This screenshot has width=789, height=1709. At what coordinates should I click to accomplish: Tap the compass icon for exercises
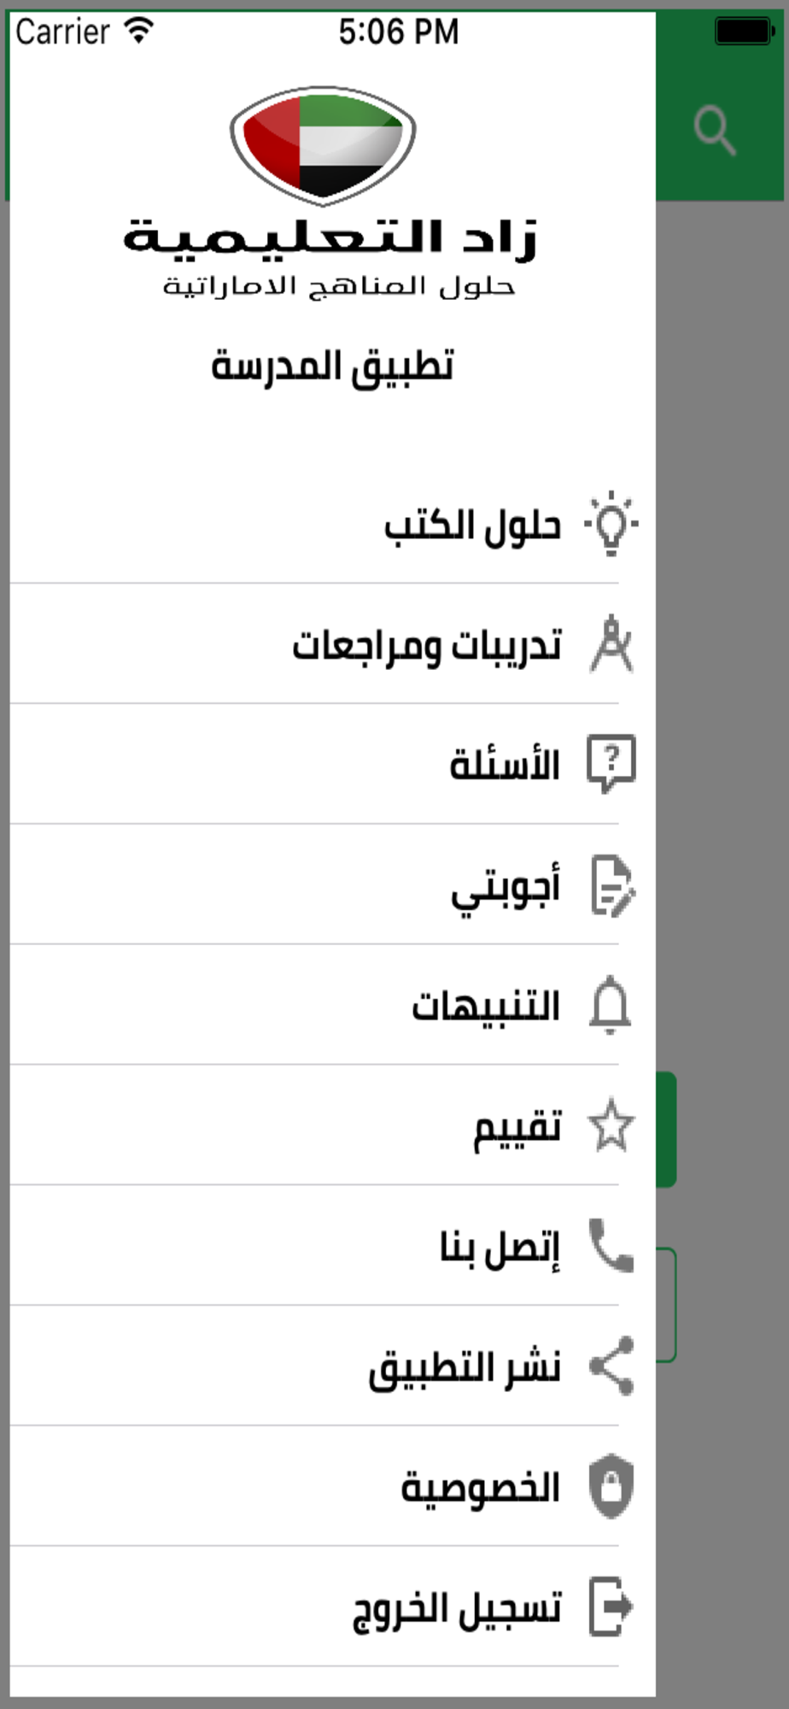611,644
